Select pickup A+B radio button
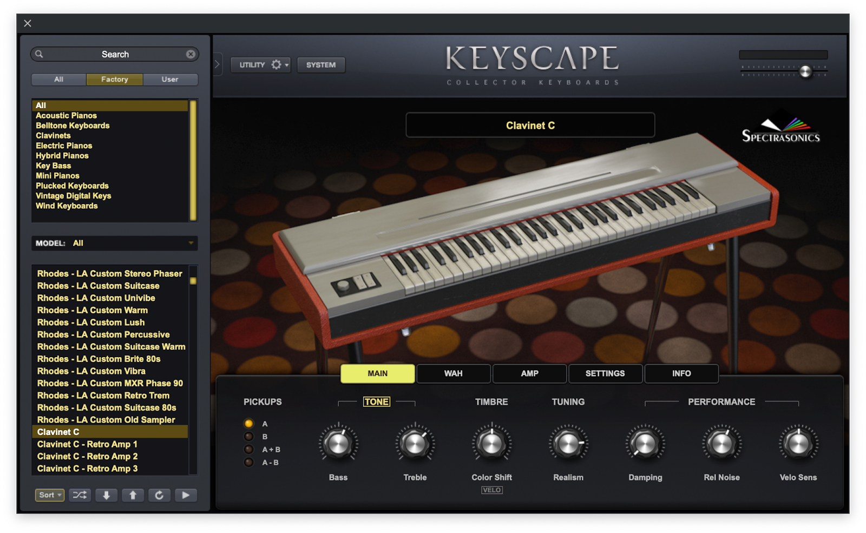Viewport: 866px width, 533px height. click(x=249, y=450)
